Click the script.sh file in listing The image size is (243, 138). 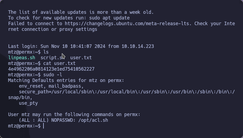click(53, 58)
